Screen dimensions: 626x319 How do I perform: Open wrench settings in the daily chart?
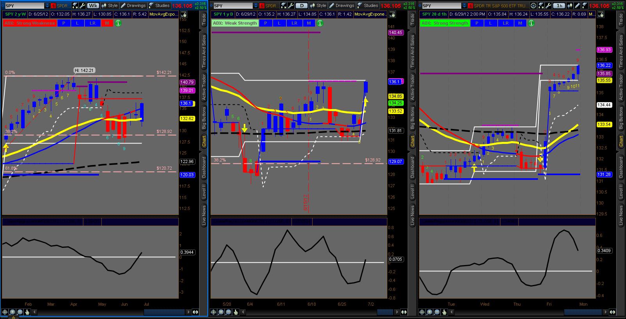pyautogui.click(x=291, y=6)
